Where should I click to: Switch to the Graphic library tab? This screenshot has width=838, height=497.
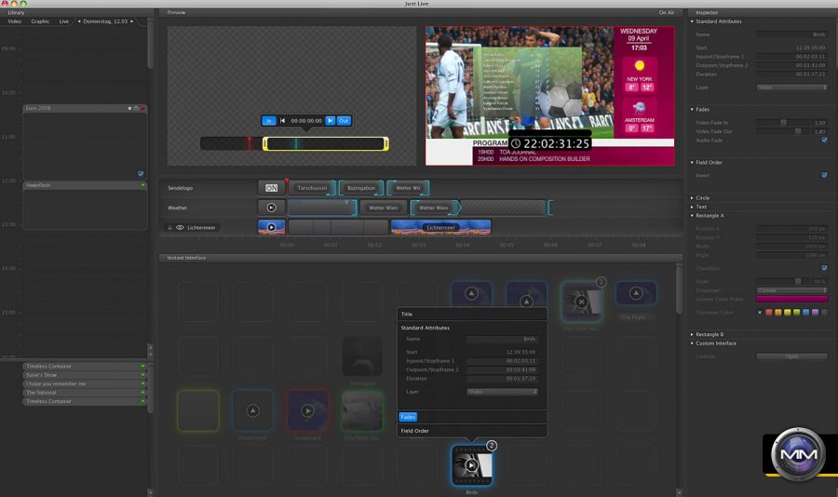pyautogui.click(x=40, y=20)
